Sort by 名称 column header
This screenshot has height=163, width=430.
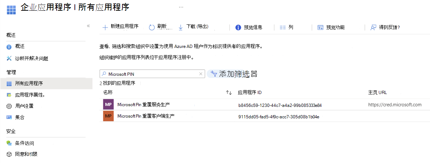point(108,92)
